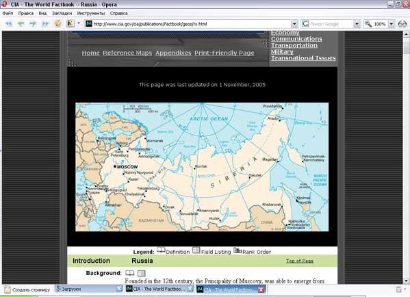Follow the Home link
The image size is (410, 297).
click(91, 53)
